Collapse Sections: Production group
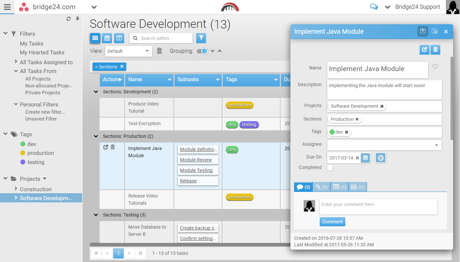Viewport: 460px width, 262px height. point(96,136)
